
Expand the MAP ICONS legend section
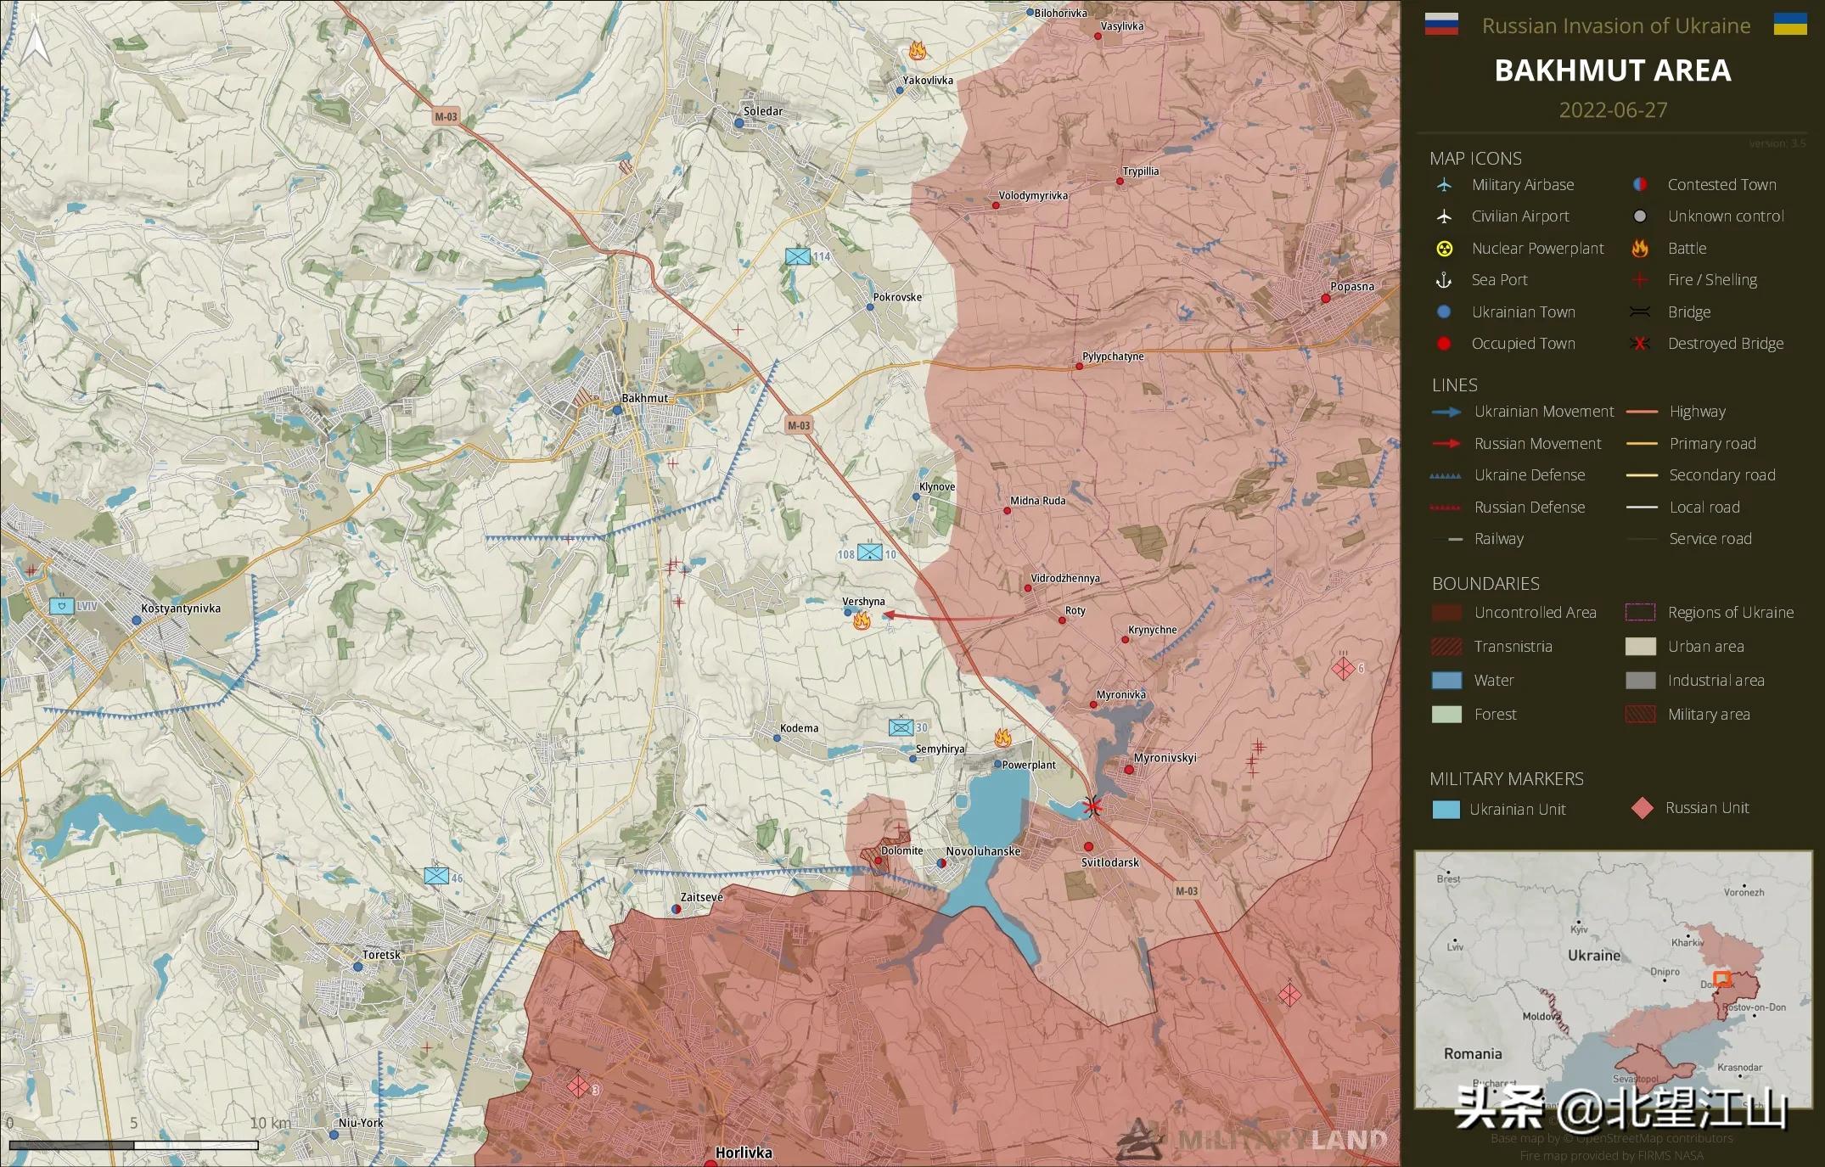pos(1475,158)
